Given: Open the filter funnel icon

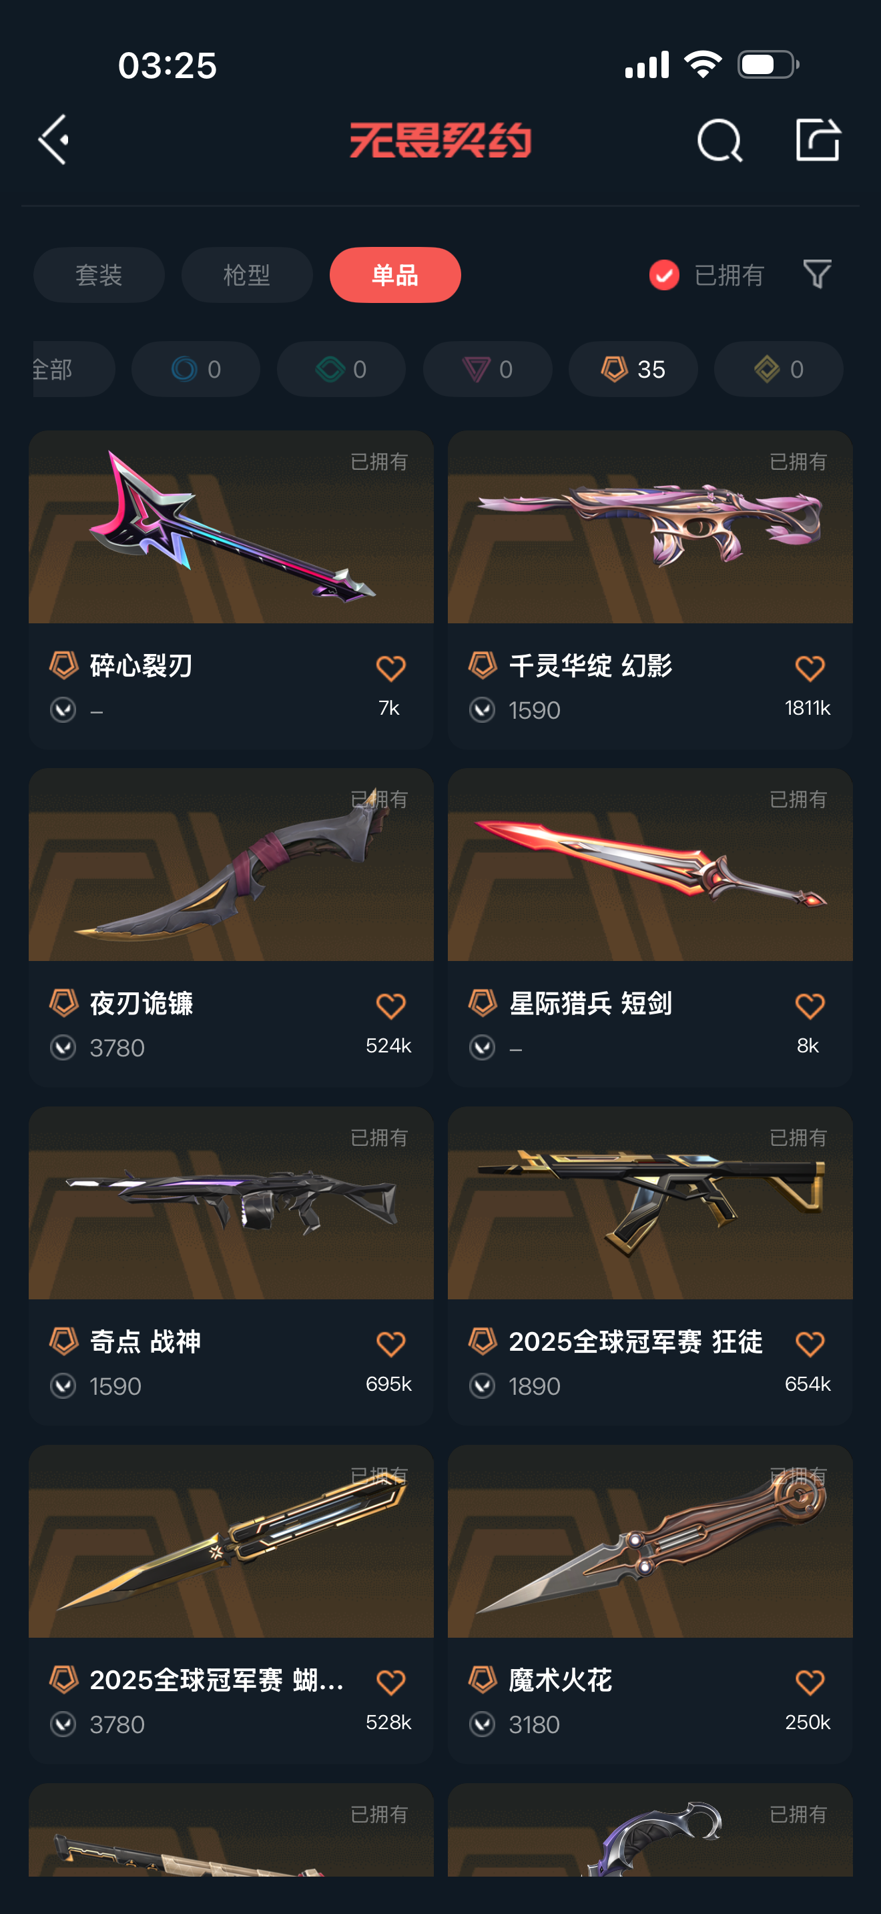Looking at the screenshot, I should click(x=817, y=274).
